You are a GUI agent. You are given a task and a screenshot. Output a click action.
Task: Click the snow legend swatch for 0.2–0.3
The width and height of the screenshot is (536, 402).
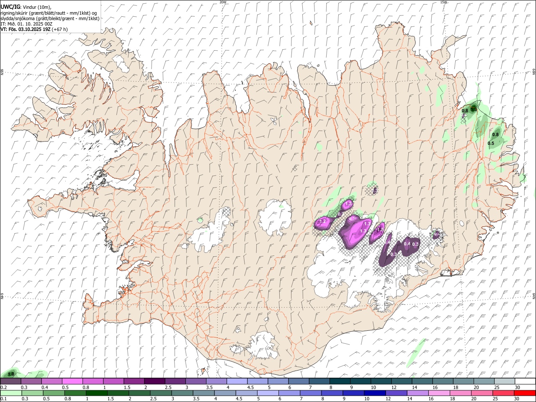pos(10,381)
